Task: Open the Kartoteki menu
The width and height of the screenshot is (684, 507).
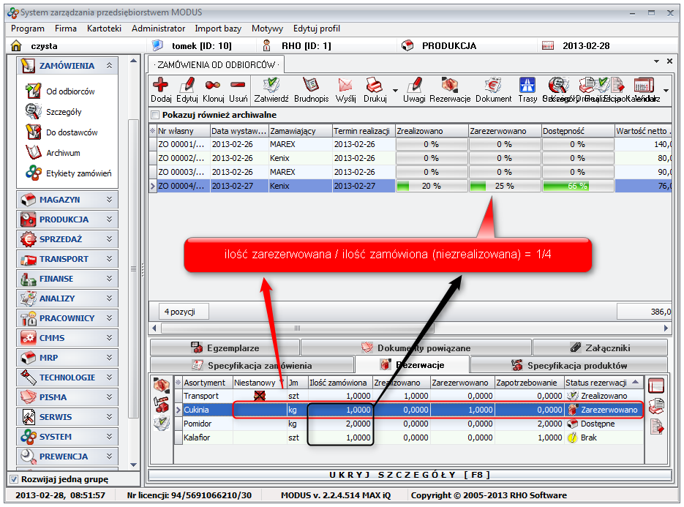Action: [x=104, y=29]
